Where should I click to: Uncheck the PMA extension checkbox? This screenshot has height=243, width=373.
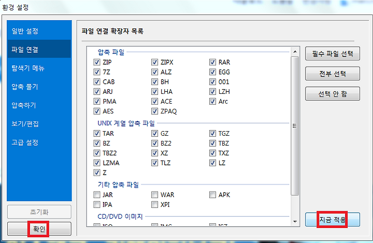(96, 102)
